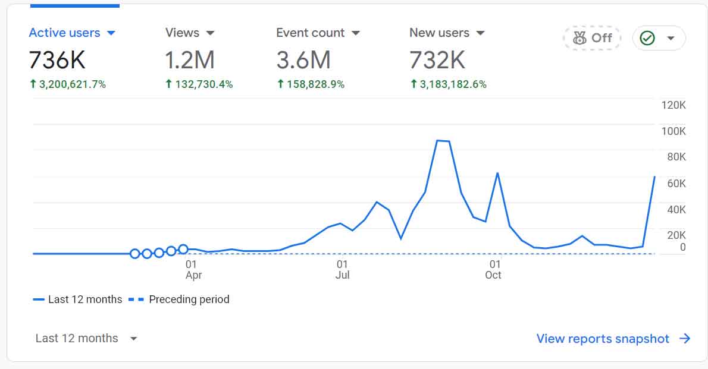Expand the Last 12 months date range dropdown
The image size is (708, 369).
pyautogui.click(x=86, y=339)
